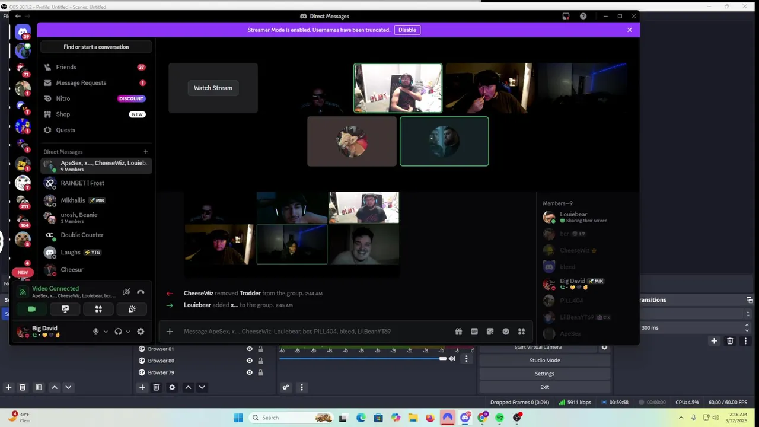Image resolution: width=759 pixels, height=427 pixels.
Task: Open OBS audio mixer advanced properties gears
Action: [x=286, y=387]
